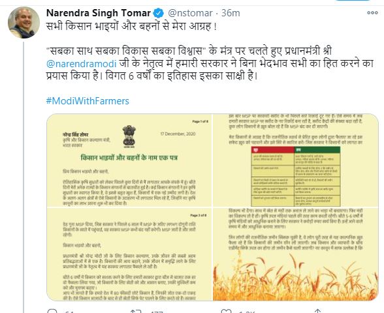Image resolution: width=384 pixels, height=313 pixels.
Task: Open the wheat field image thumbnail
Action: click(x=296, y=254)
